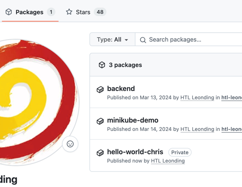Open repository link in minikube-demo row
This screenshot has width=242, height=187.
click(232, 129)
